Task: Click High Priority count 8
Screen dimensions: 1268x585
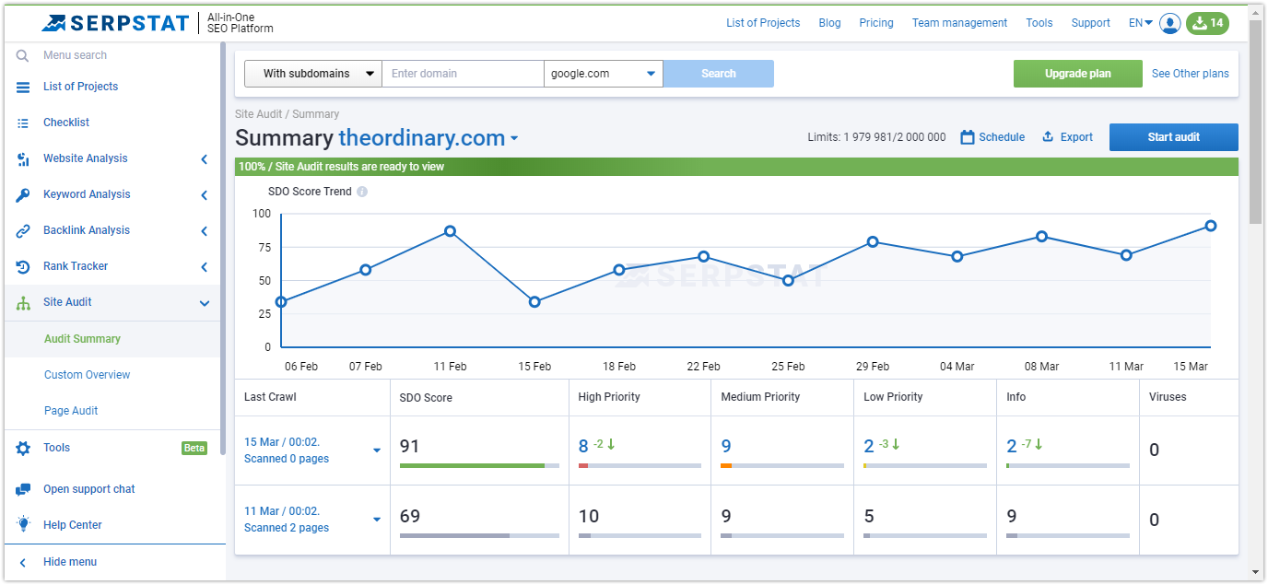Action: point(583,447)
